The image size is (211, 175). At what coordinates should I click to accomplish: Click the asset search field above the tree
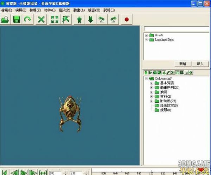click(177, 29)
